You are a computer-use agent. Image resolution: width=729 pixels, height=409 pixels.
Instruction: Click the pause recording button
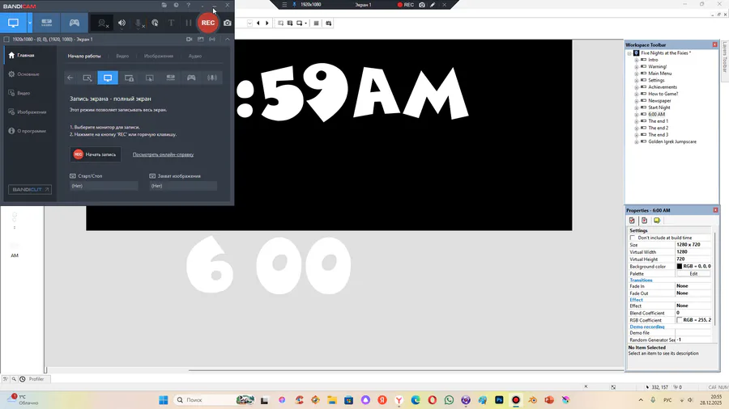point(188,23)
